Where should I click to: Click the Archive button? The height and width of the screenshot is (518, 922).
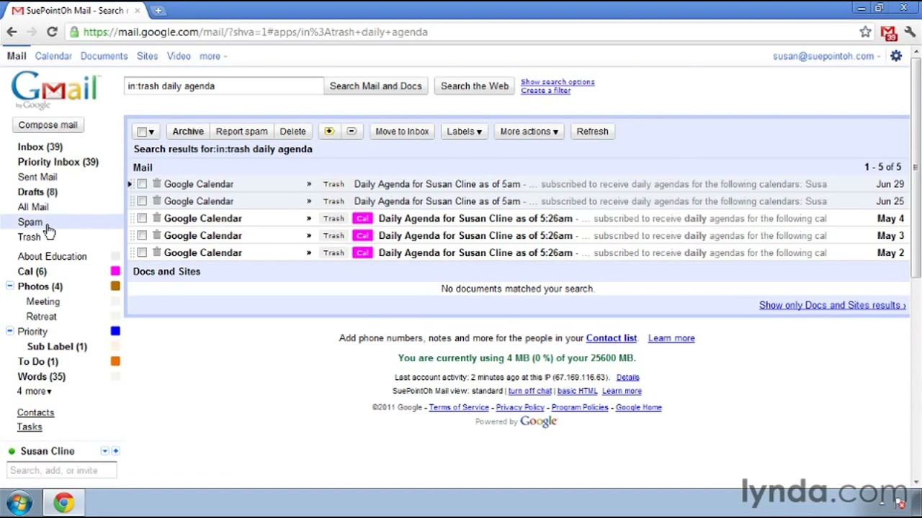(x=187, y=131)
